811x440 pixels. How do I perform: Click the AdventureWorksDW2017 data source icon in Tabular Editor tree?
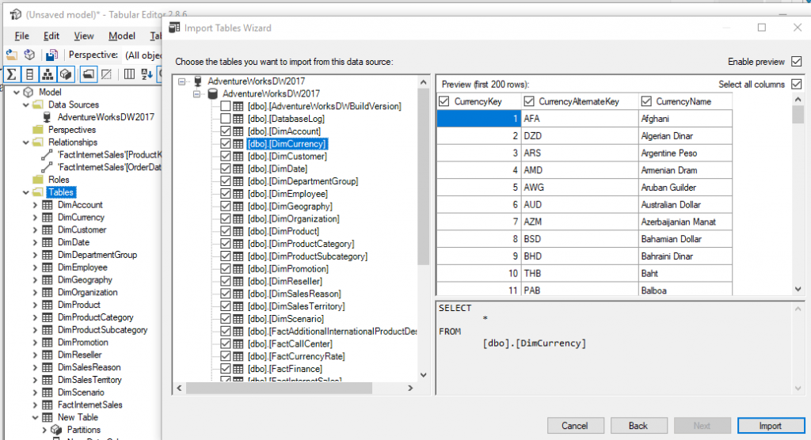pos(47,117)
